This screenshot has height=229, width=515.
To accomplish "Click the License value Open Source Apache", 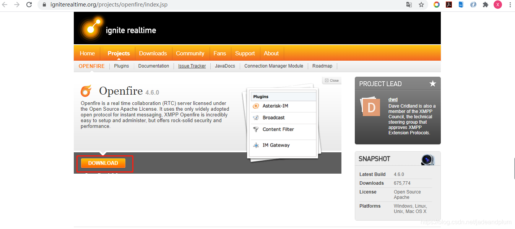I will point(407,195).
